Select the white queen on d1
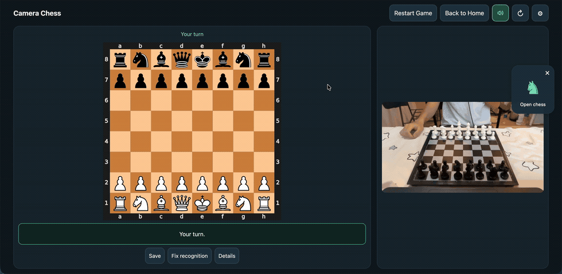562x274 pixels. click(182, 203)
